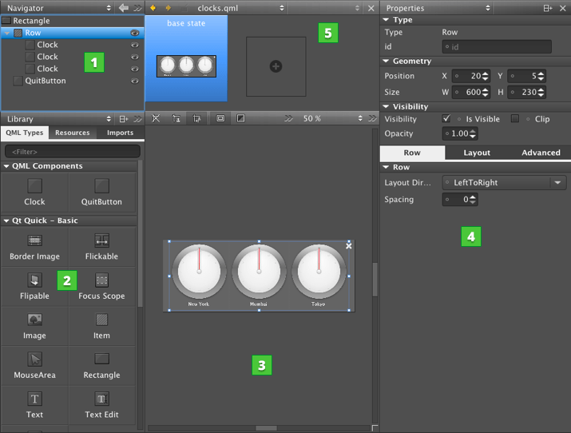Switch to the Advanced tab in Properties

click(541, 153)
